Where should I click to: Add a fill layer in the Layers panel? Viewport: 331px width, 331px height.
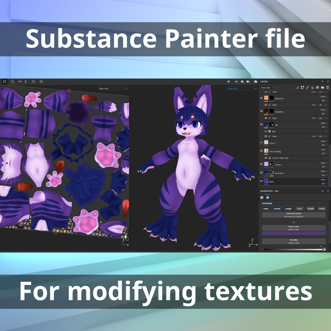tap(313, 88)
